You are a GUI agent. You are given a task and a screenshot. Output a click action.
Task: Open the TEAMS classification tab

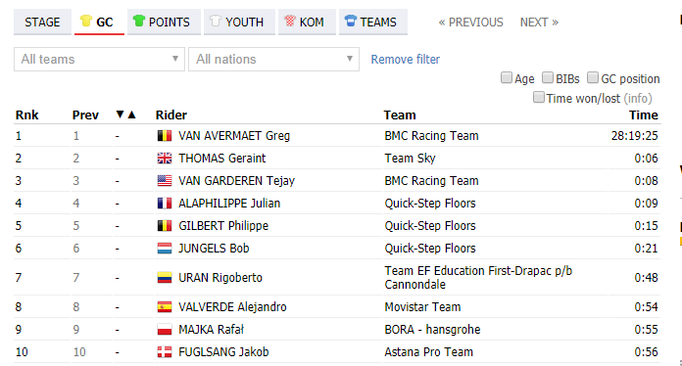point(373,23)
